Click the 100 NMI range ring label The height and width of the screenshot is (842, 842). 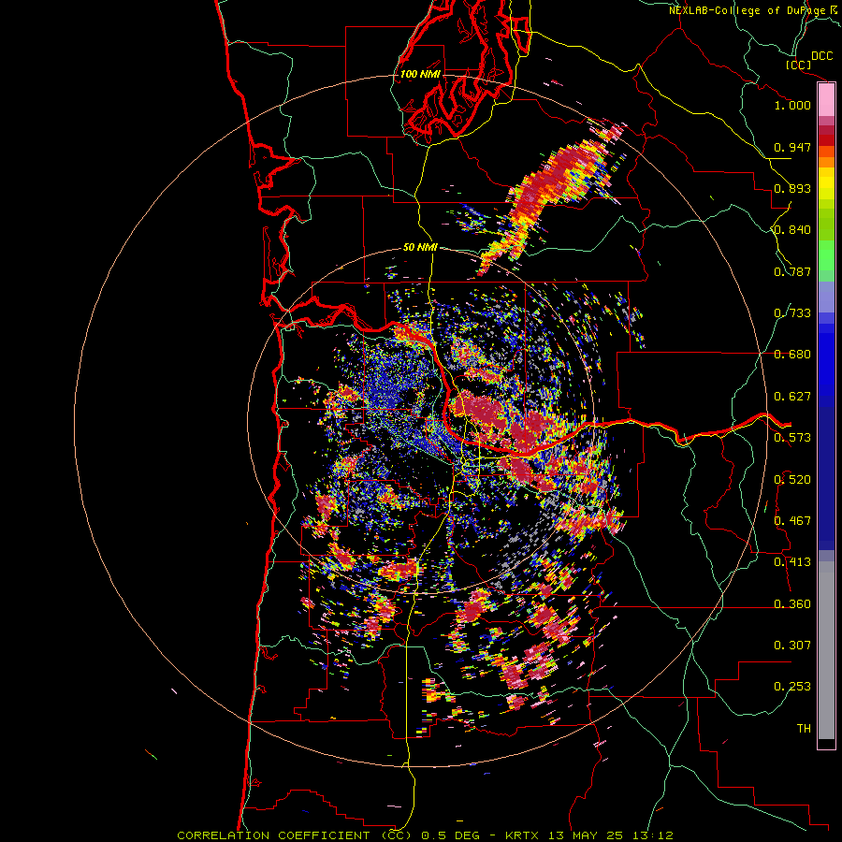pos(420,74)
